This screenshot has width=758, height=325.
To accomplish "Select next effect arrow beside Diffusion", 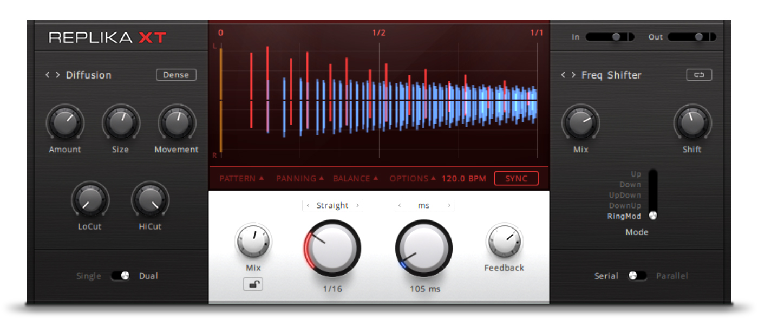I will (57, 75).
